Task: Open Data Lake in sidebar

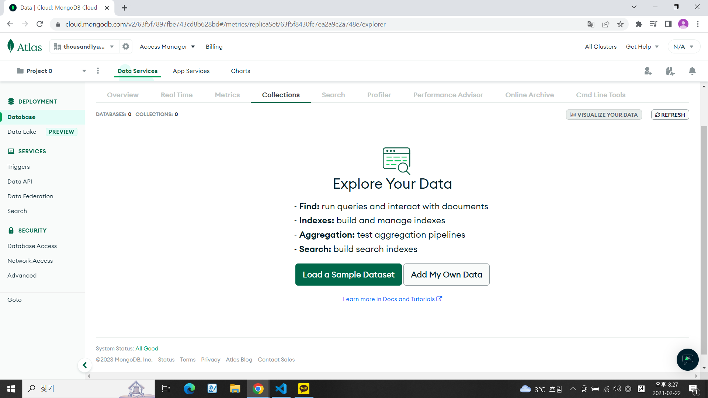Action: 22,132
